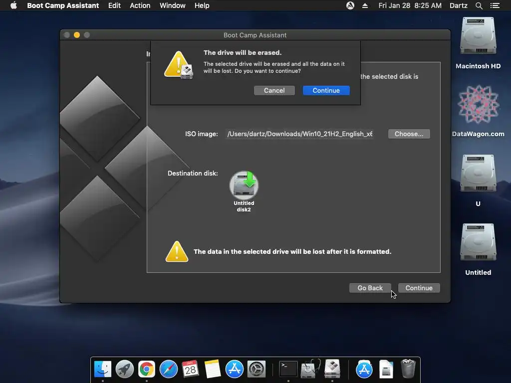Click the 'Destination disk:' label
This screenshot has width=511, height=383.
193,173
